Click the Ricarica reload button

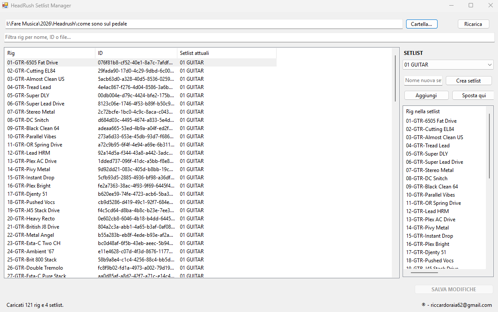473,24
